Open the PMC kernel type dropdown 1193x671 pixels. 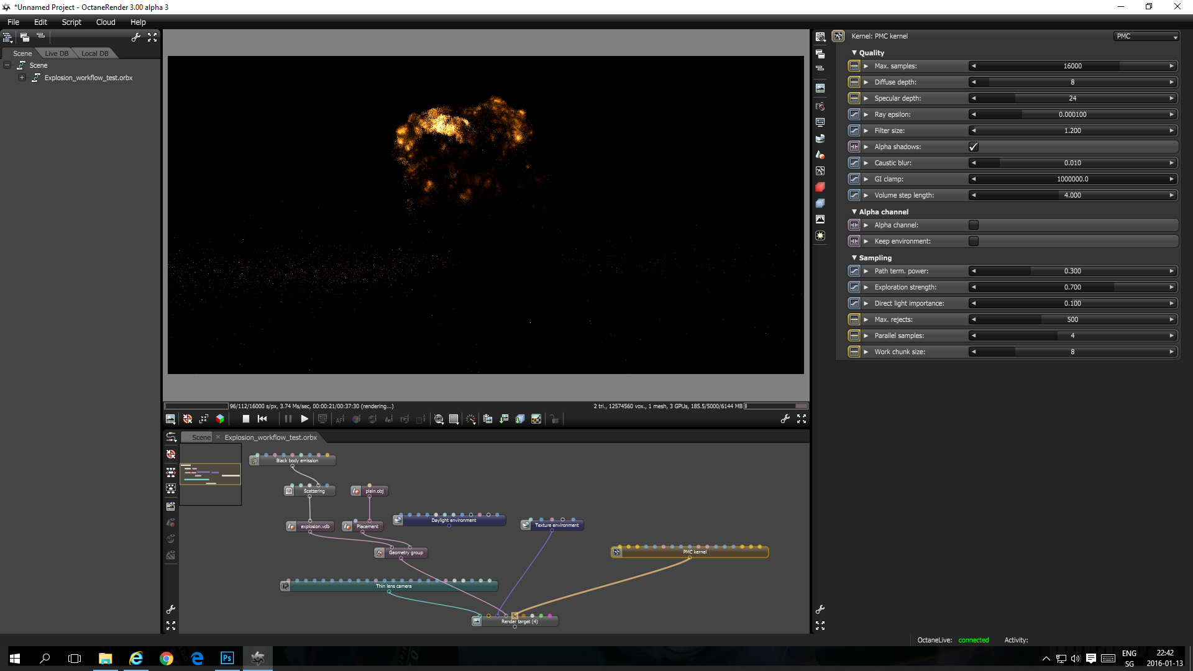[1146, 36]
